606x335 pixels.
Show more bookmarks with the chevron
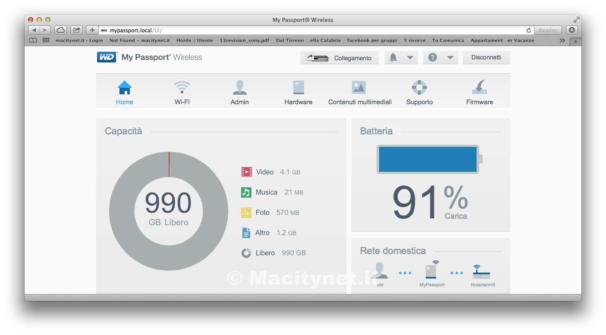click(562, 40)
